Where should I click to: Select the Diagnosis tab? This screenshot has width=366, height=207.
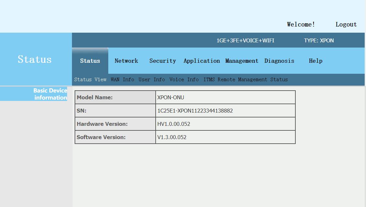pyautogui.click(x=279, y=61)
